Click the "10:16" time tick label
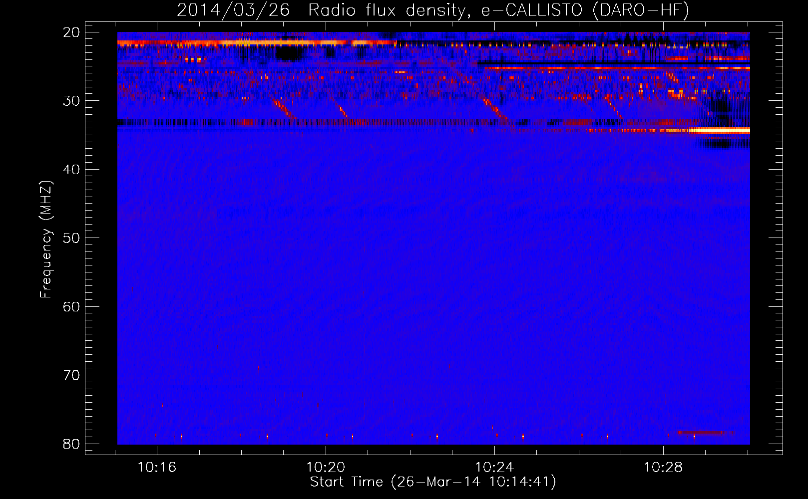Screen dimensions: 808x499 click(x=157, y=468)
